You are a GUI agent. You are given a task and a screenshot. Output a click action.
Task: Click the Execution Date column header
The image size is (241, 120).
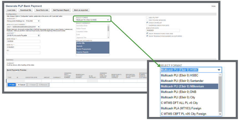(31, 78)
